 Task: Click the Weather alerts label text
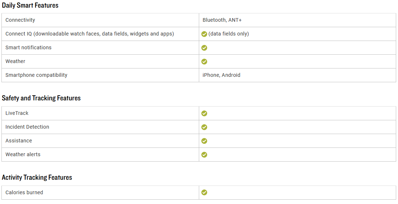(x=23, y=154)
